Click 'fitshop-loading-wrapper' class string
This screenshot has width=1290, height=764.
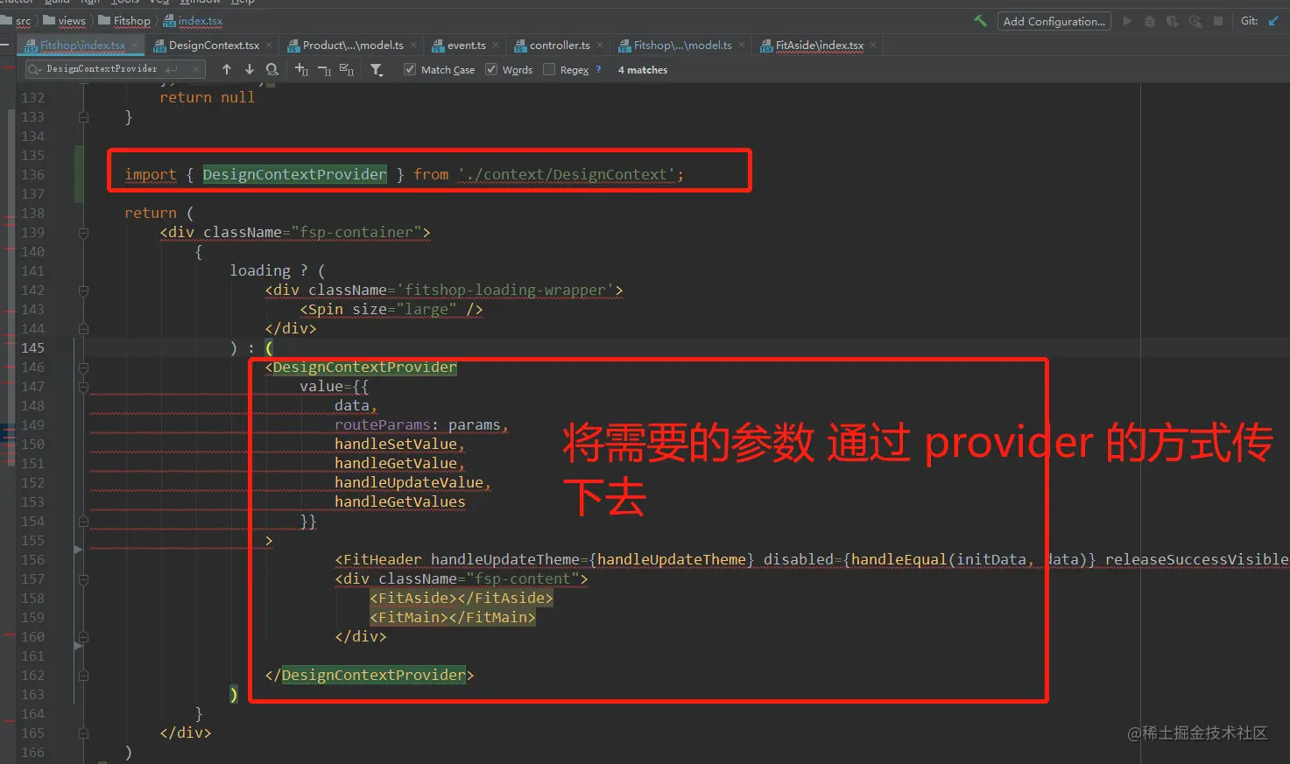click(x=505, y=291)
